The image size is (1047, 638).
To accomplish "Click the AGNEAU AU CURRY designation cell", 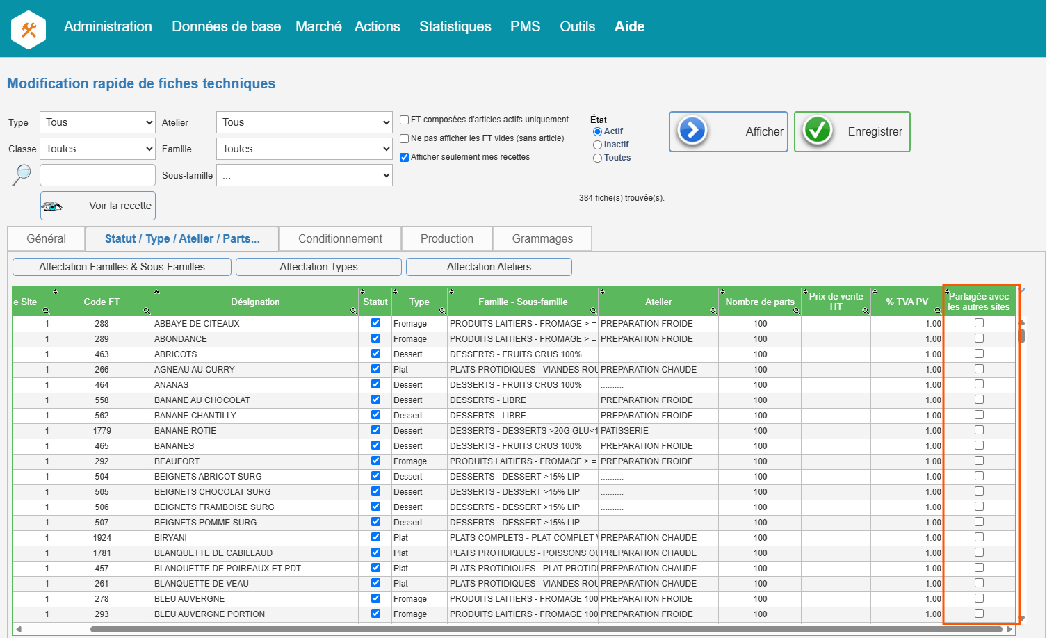I will click(255, 370).
